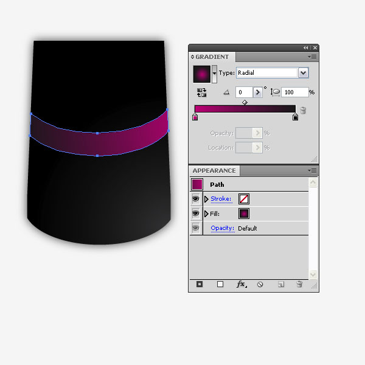Click the Delete Selected Item trash icon in the Appearance panel

coord(299,284)
